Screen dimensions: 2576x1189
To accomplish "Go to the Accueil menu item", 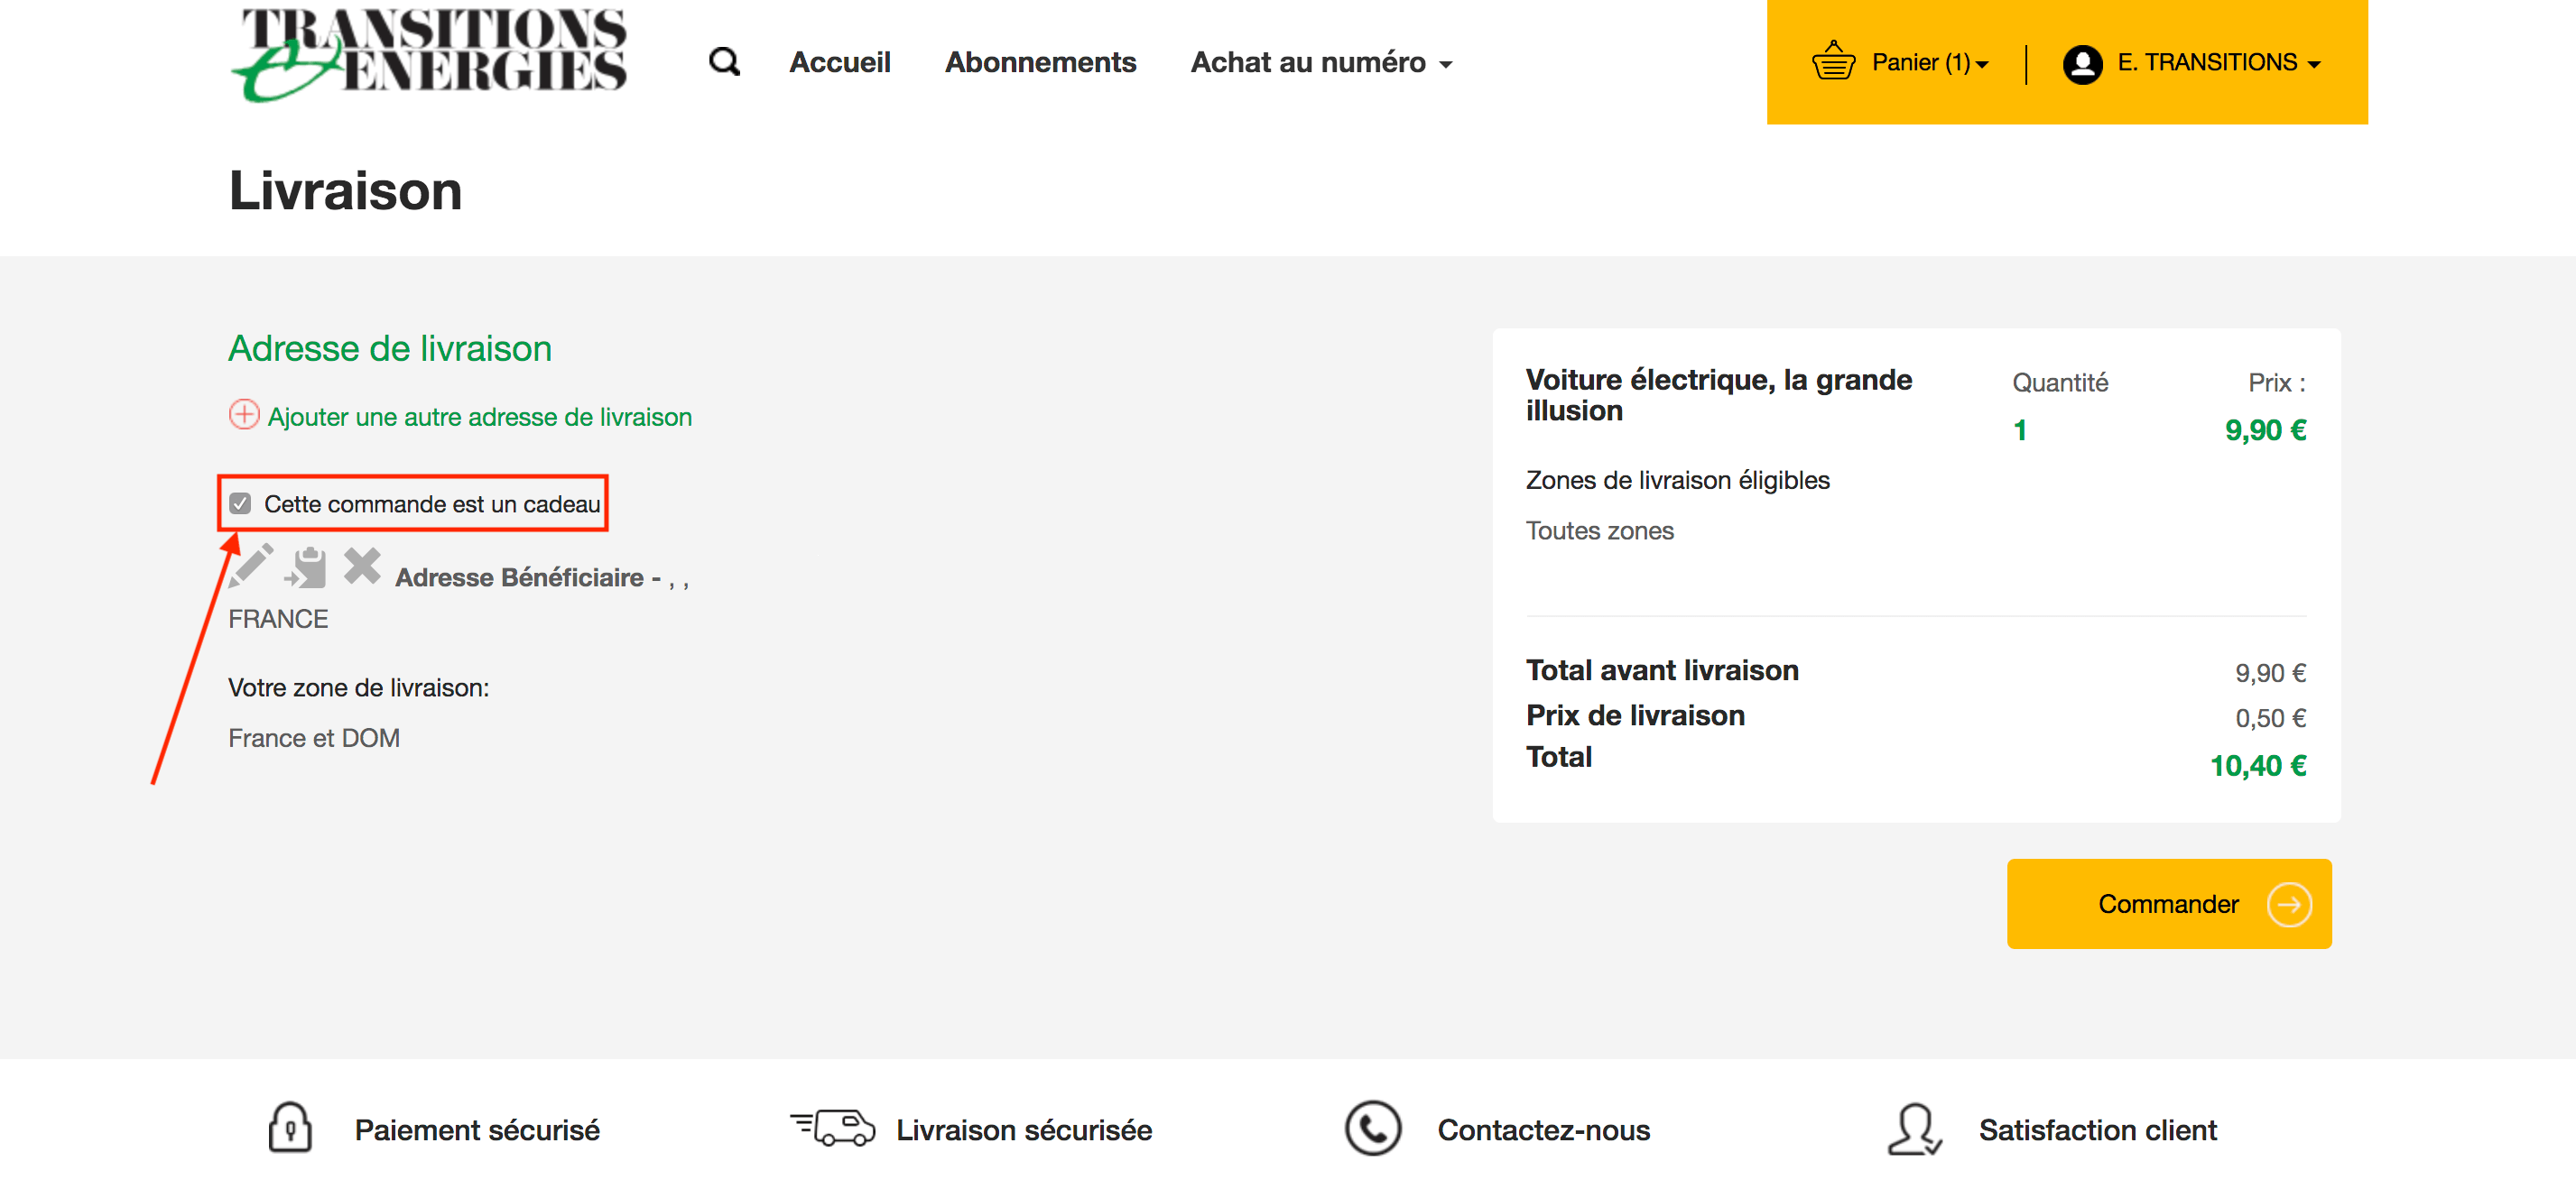I will [839, 62].
